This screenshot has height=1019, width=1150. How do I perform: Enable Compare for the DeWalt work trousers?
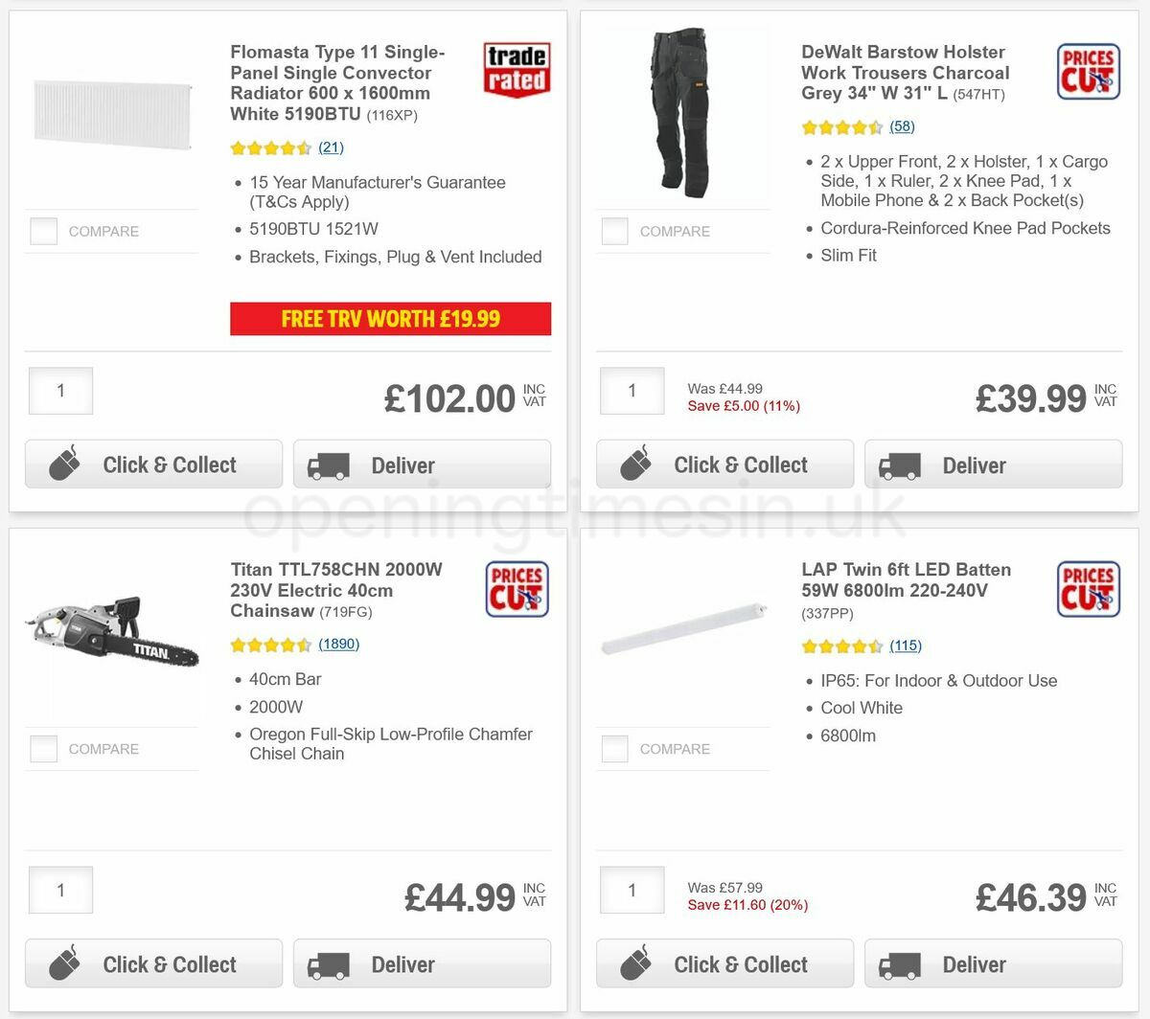pyautogui.click(x=614, y=231)
